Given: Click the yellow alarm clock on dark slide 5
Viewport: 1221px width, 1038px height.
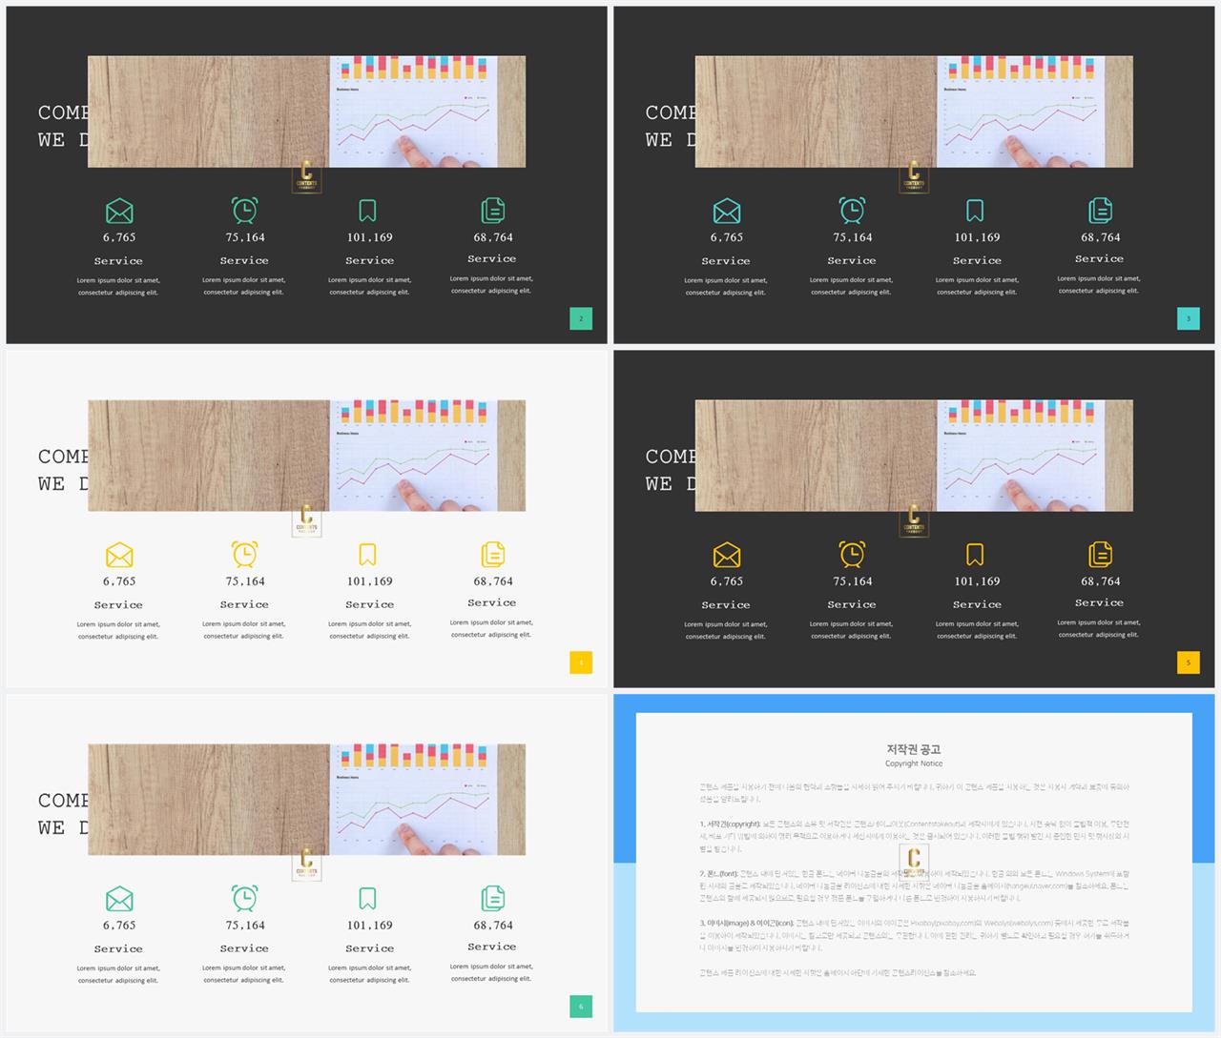Looking at the screenshot, I should tap(852, 554).
